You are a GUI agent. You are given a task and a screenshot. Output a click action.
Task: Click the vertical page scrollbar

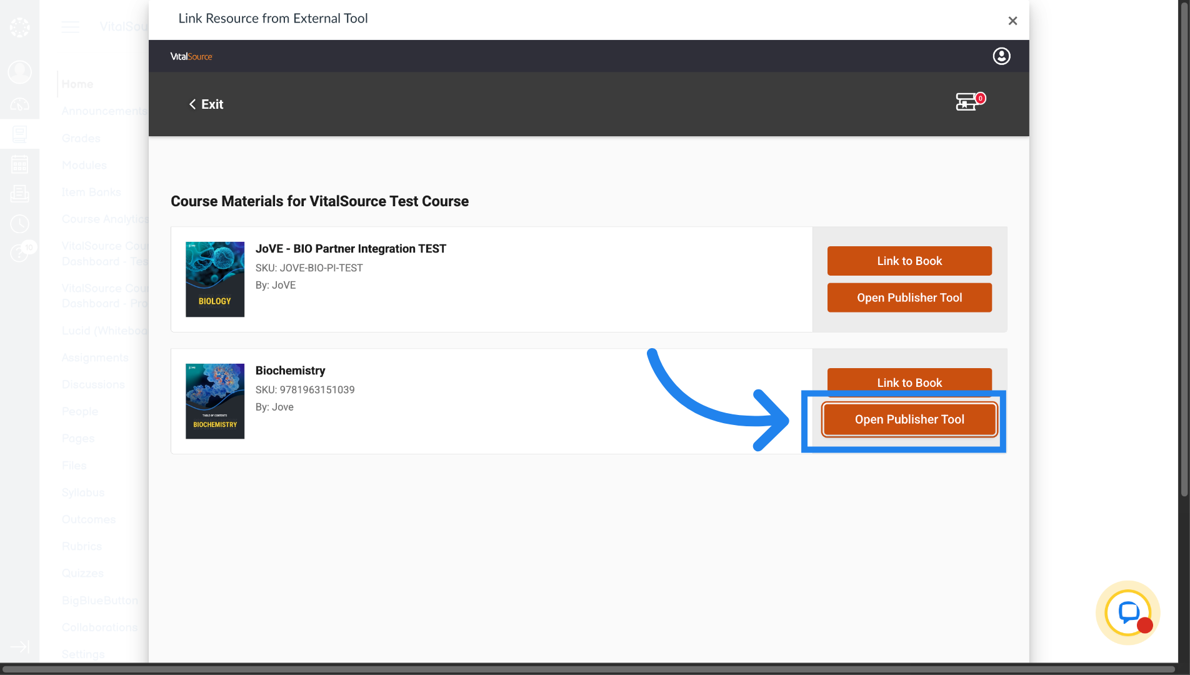(1184, 250)
